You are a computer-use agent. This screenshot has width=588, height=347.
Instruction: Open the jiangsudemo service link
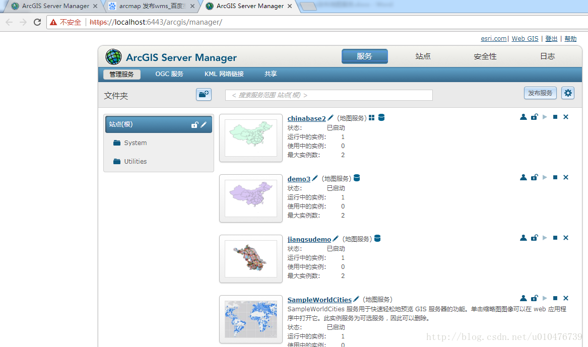point(309,239)
